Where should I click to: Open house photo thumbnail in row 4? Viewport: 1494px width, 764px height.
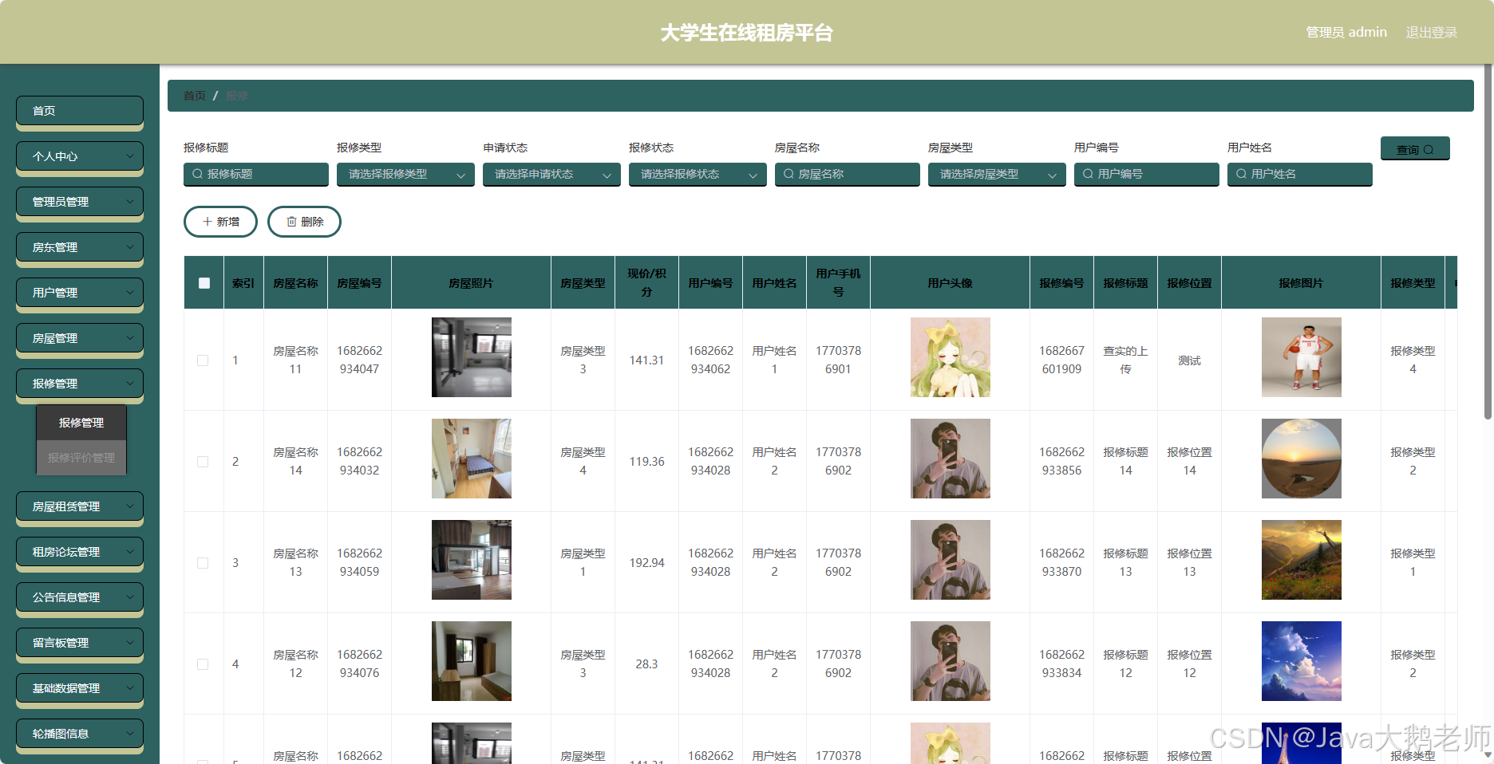coord(472,661)
